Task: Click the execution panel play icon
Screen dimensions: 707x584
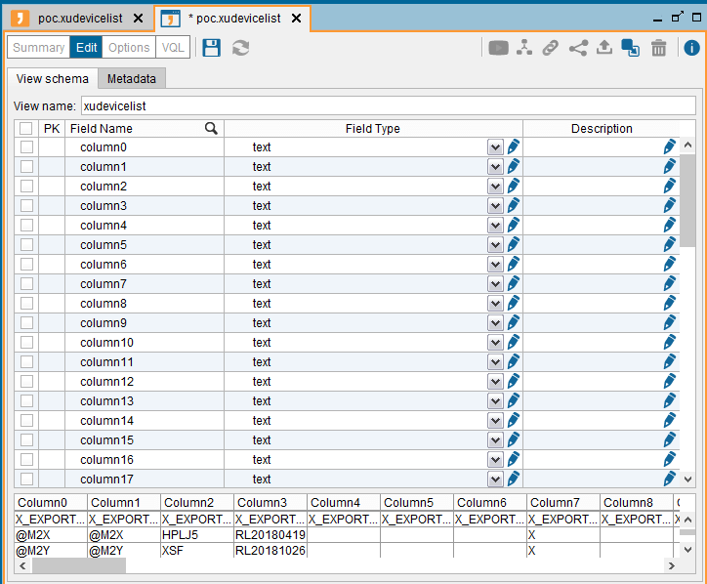Action: pyautogui.click(x=498, y=47)
